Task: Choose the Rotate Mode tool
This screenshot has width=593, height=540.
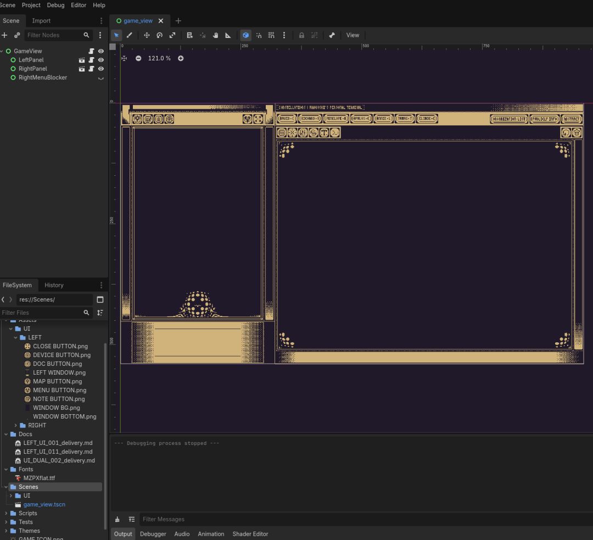Action: point(160,35)
